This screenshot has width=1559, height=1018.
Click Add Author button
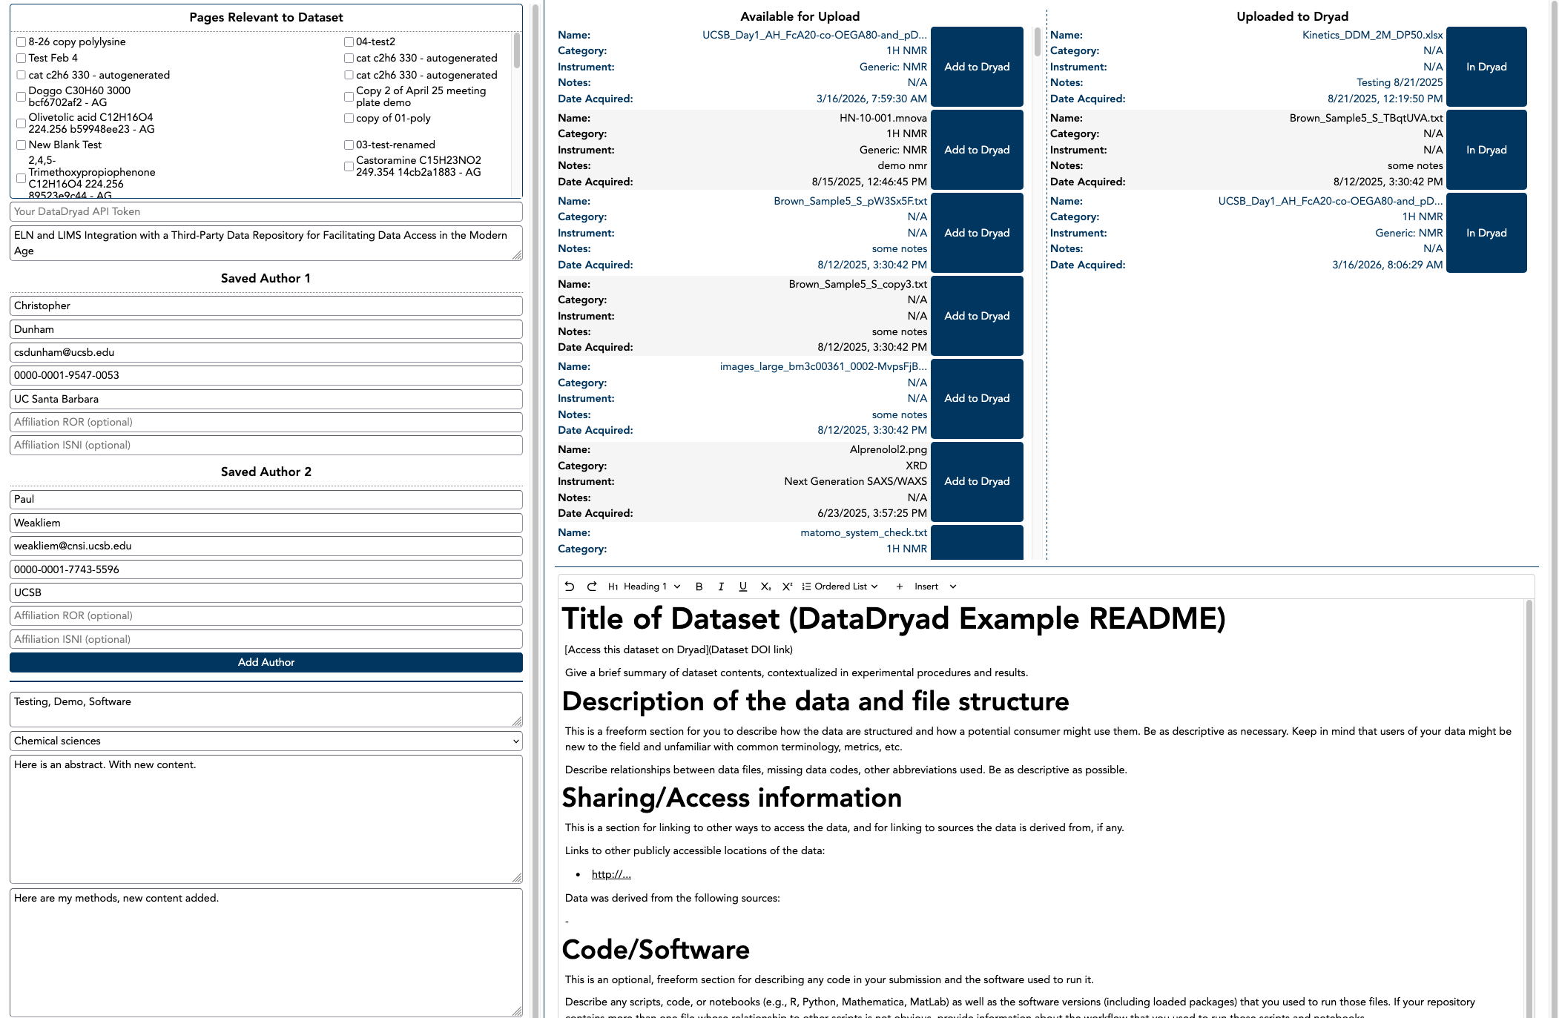click(266, 662)
